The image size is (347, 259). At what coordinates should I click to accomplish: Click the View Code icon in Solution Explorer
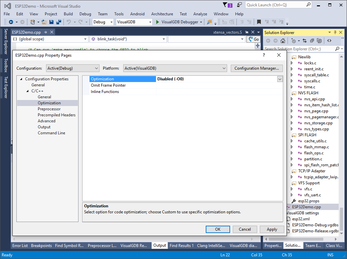(329, 41)
